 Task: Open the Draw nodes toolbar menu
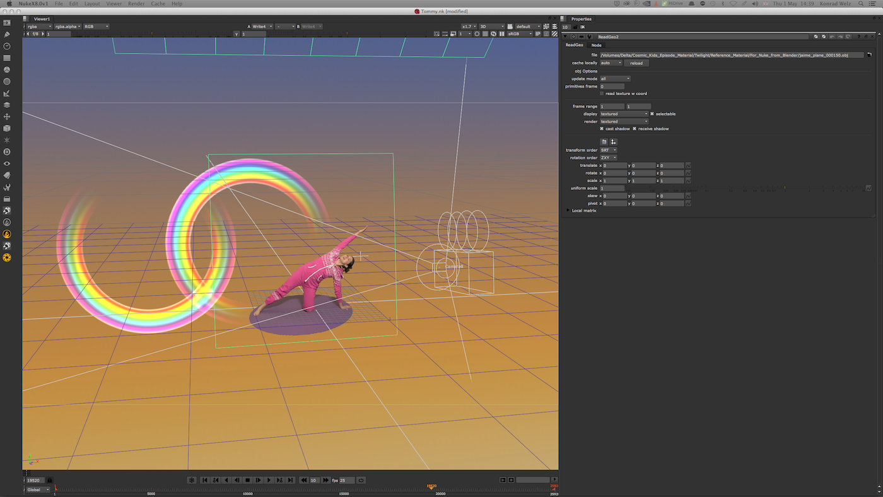tap(7, 34)
